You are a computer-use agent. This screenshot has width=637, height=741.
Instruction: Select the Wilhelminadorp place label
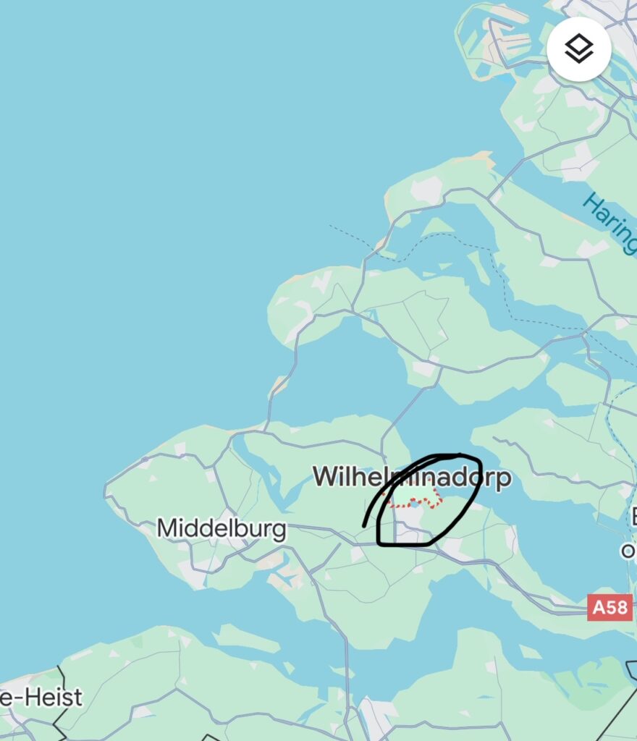click(x=412, y=476)
